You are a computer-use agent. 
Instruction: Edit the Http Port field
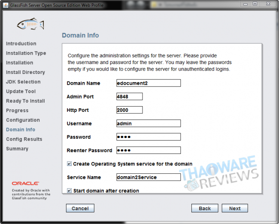pos(129,110)
